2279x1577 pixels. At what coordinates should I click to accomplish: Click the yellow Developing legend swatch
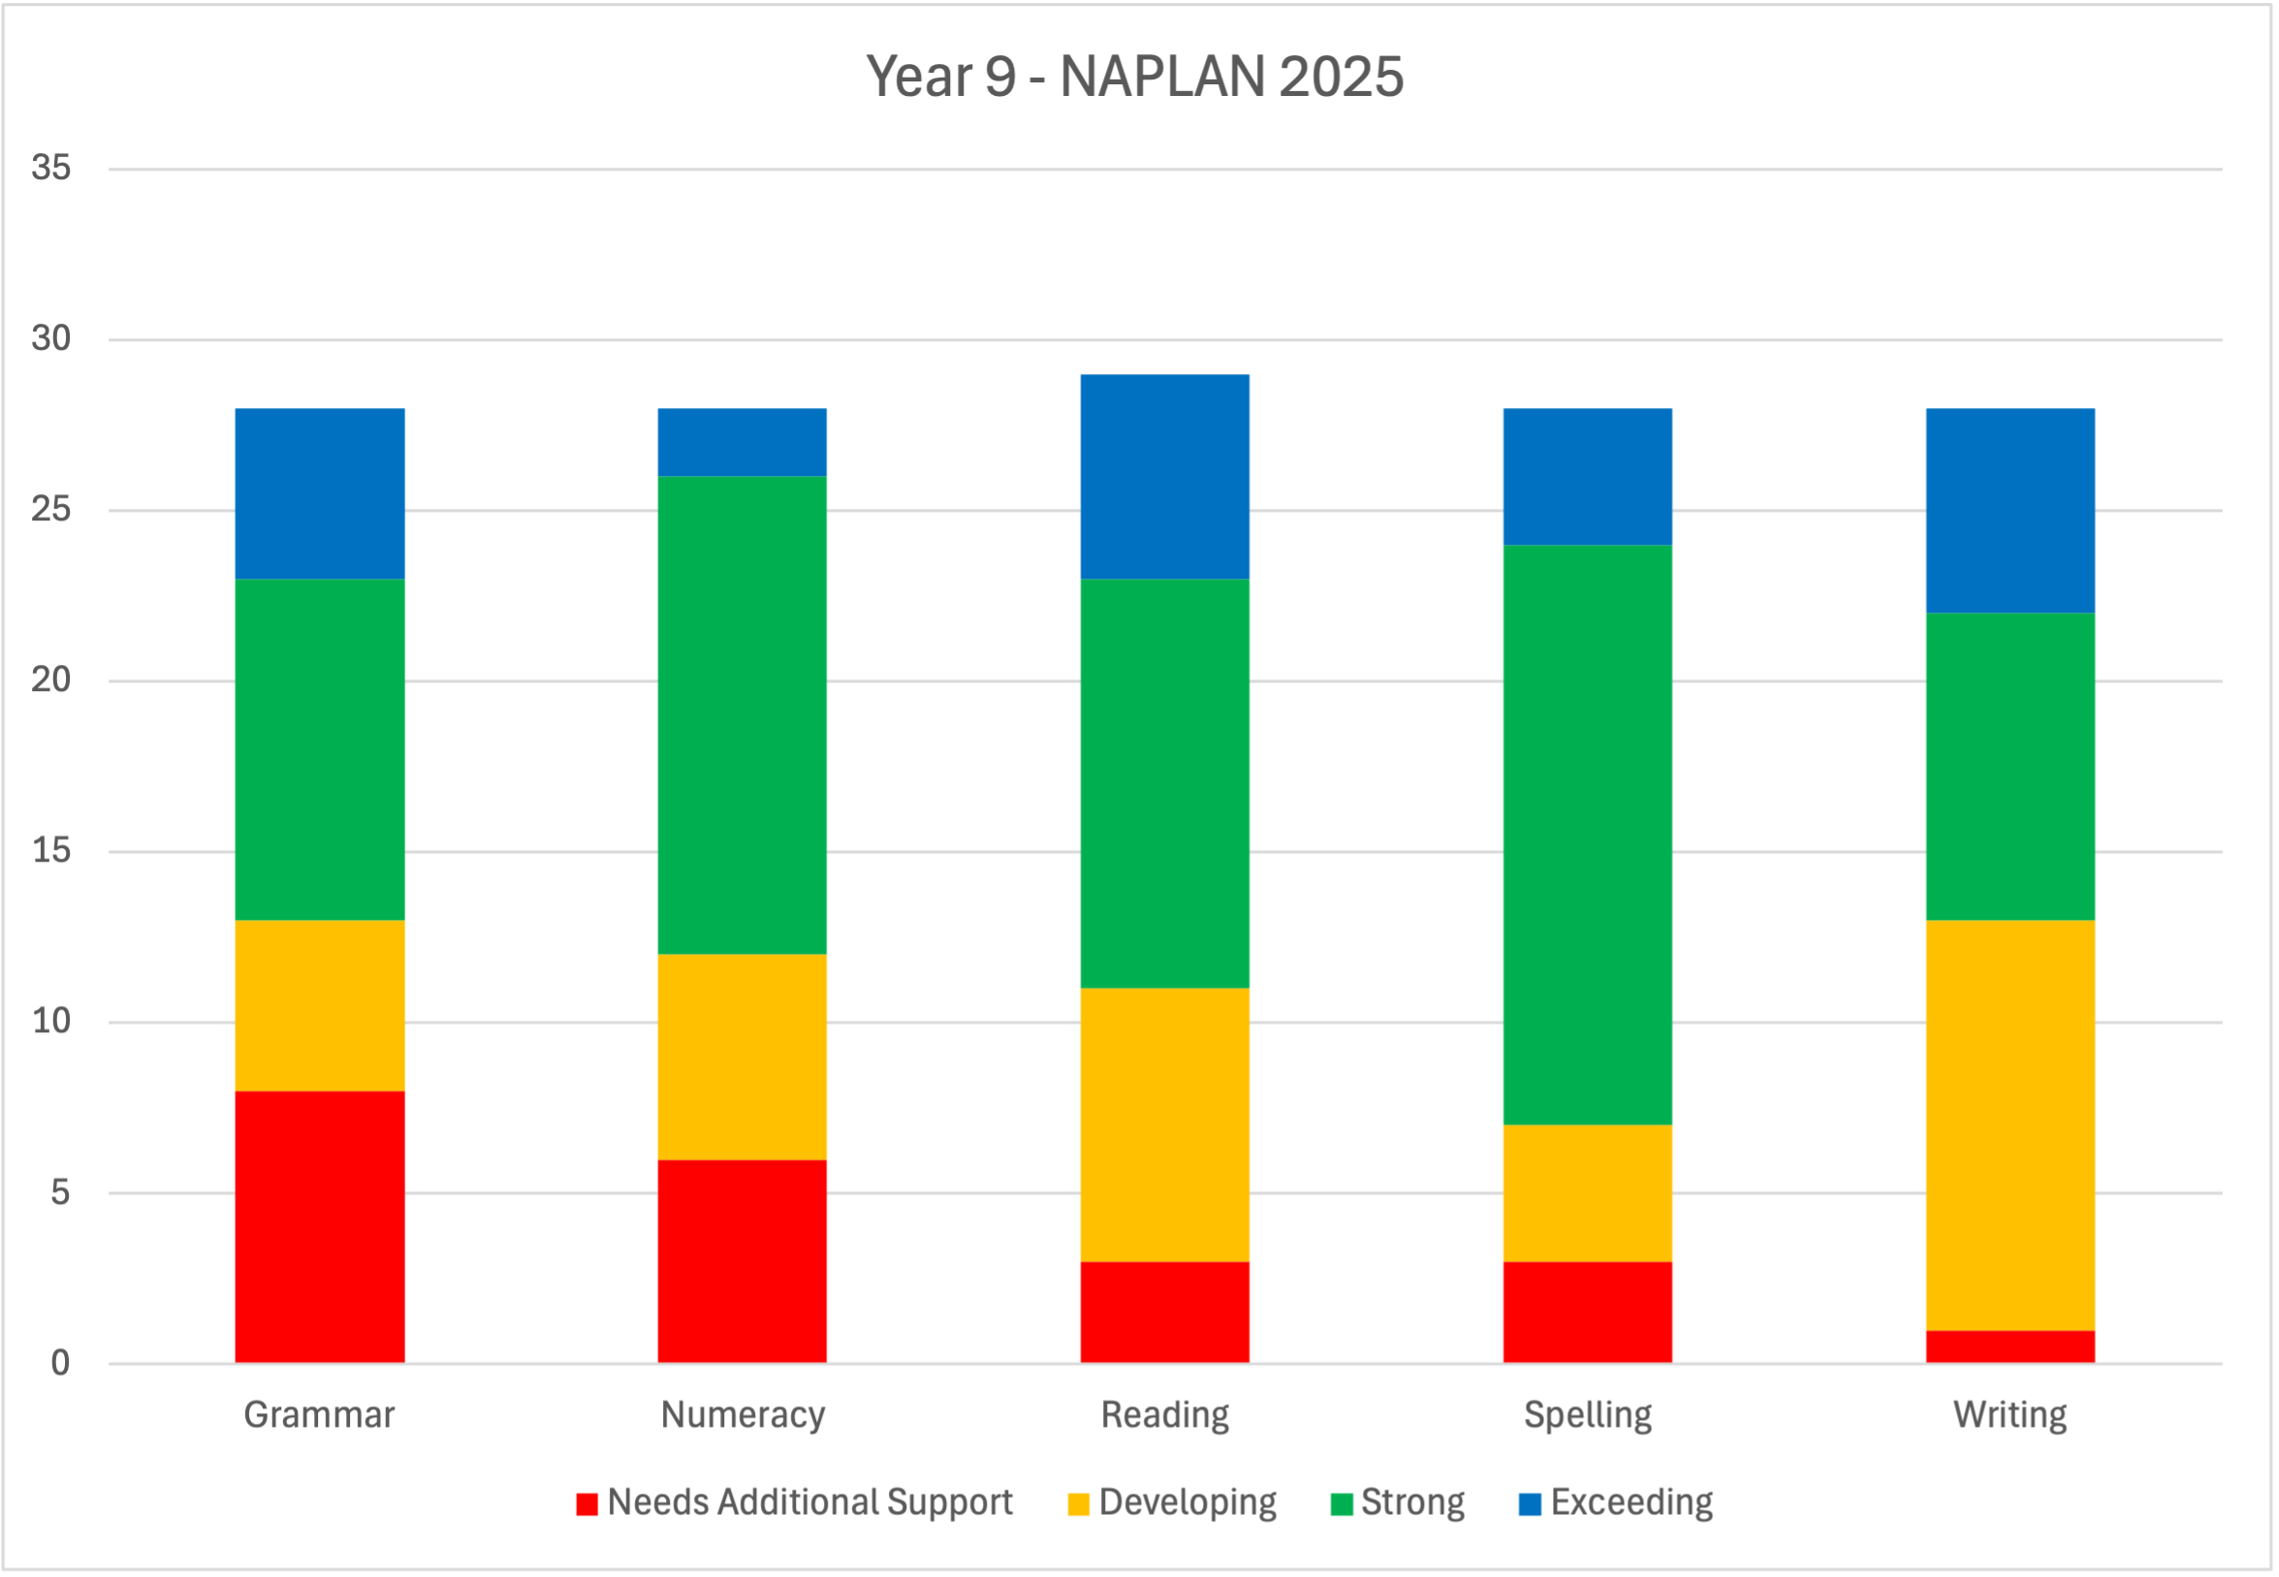tap(1078, 1504)
